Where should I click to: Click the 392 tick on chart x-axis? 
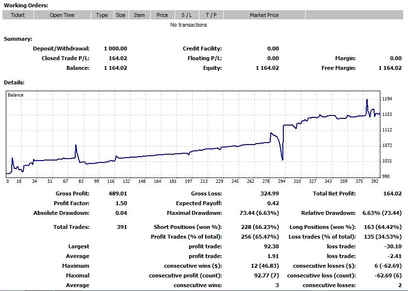coord(375,181)
